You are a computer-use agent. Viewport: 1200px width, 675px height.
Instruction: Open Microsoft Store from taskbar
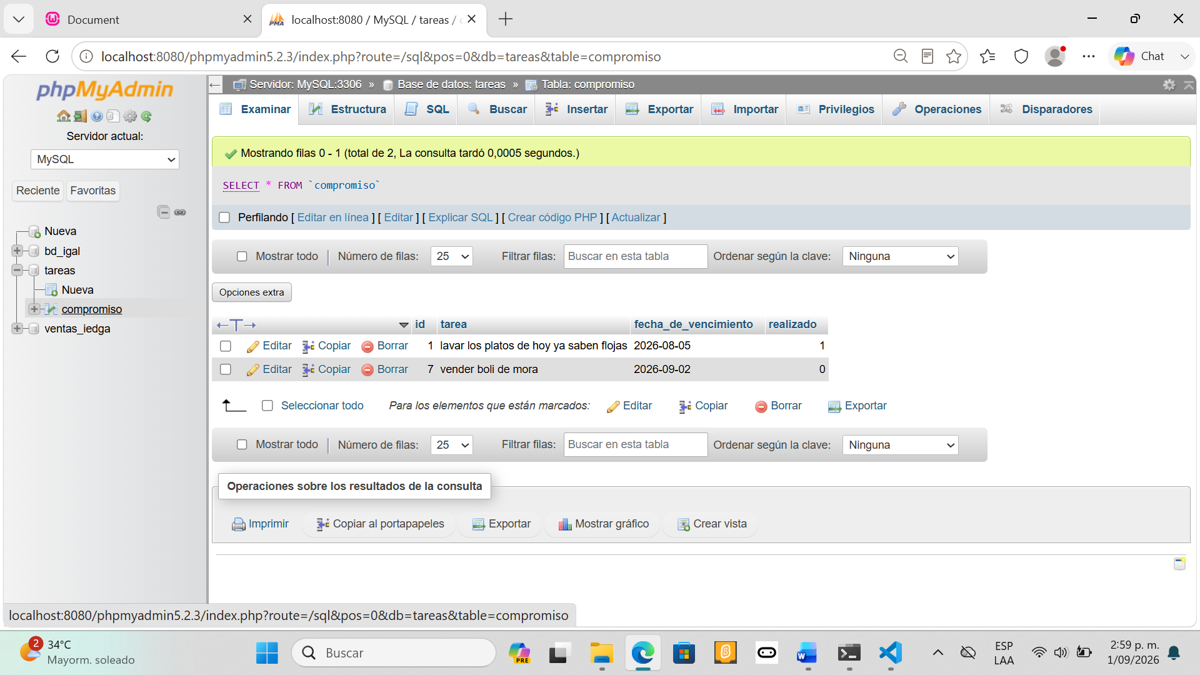[x=684, y=653]
